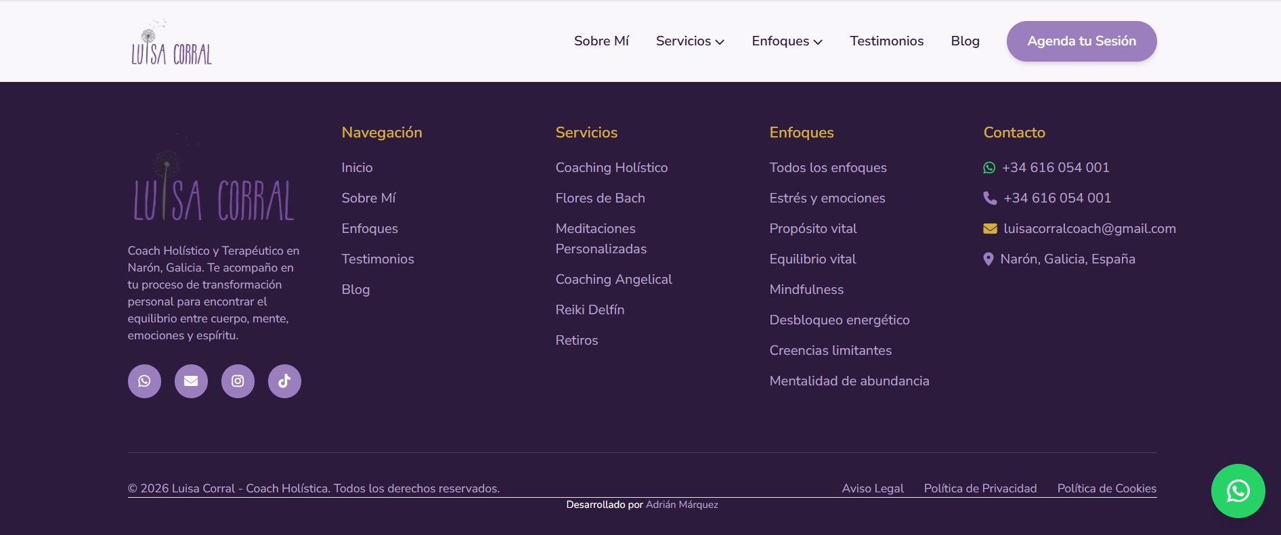Open the Política de Cookies link
Viewport: 1281px width, 535px height.
pos(1107,488)
